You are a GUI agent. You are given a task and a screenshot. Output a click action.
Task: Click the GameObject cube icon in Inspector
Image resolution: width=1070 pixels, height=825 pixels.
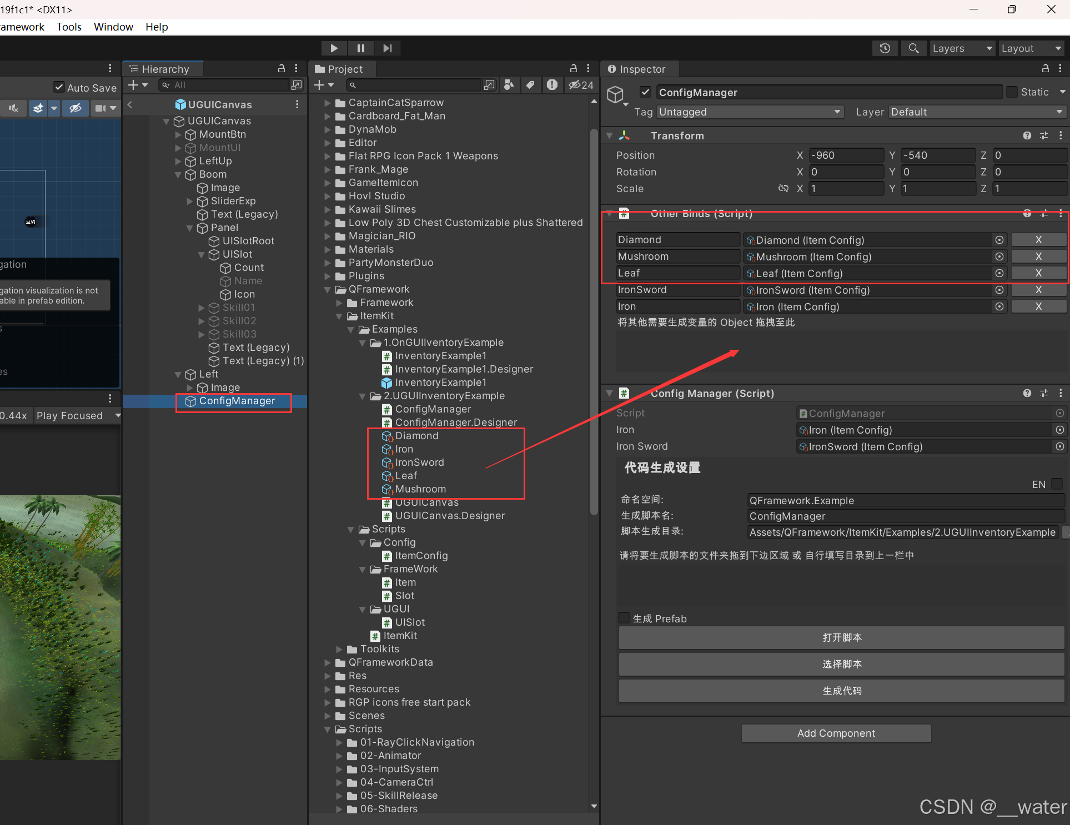pyautogui.click(x=615, y=94)
